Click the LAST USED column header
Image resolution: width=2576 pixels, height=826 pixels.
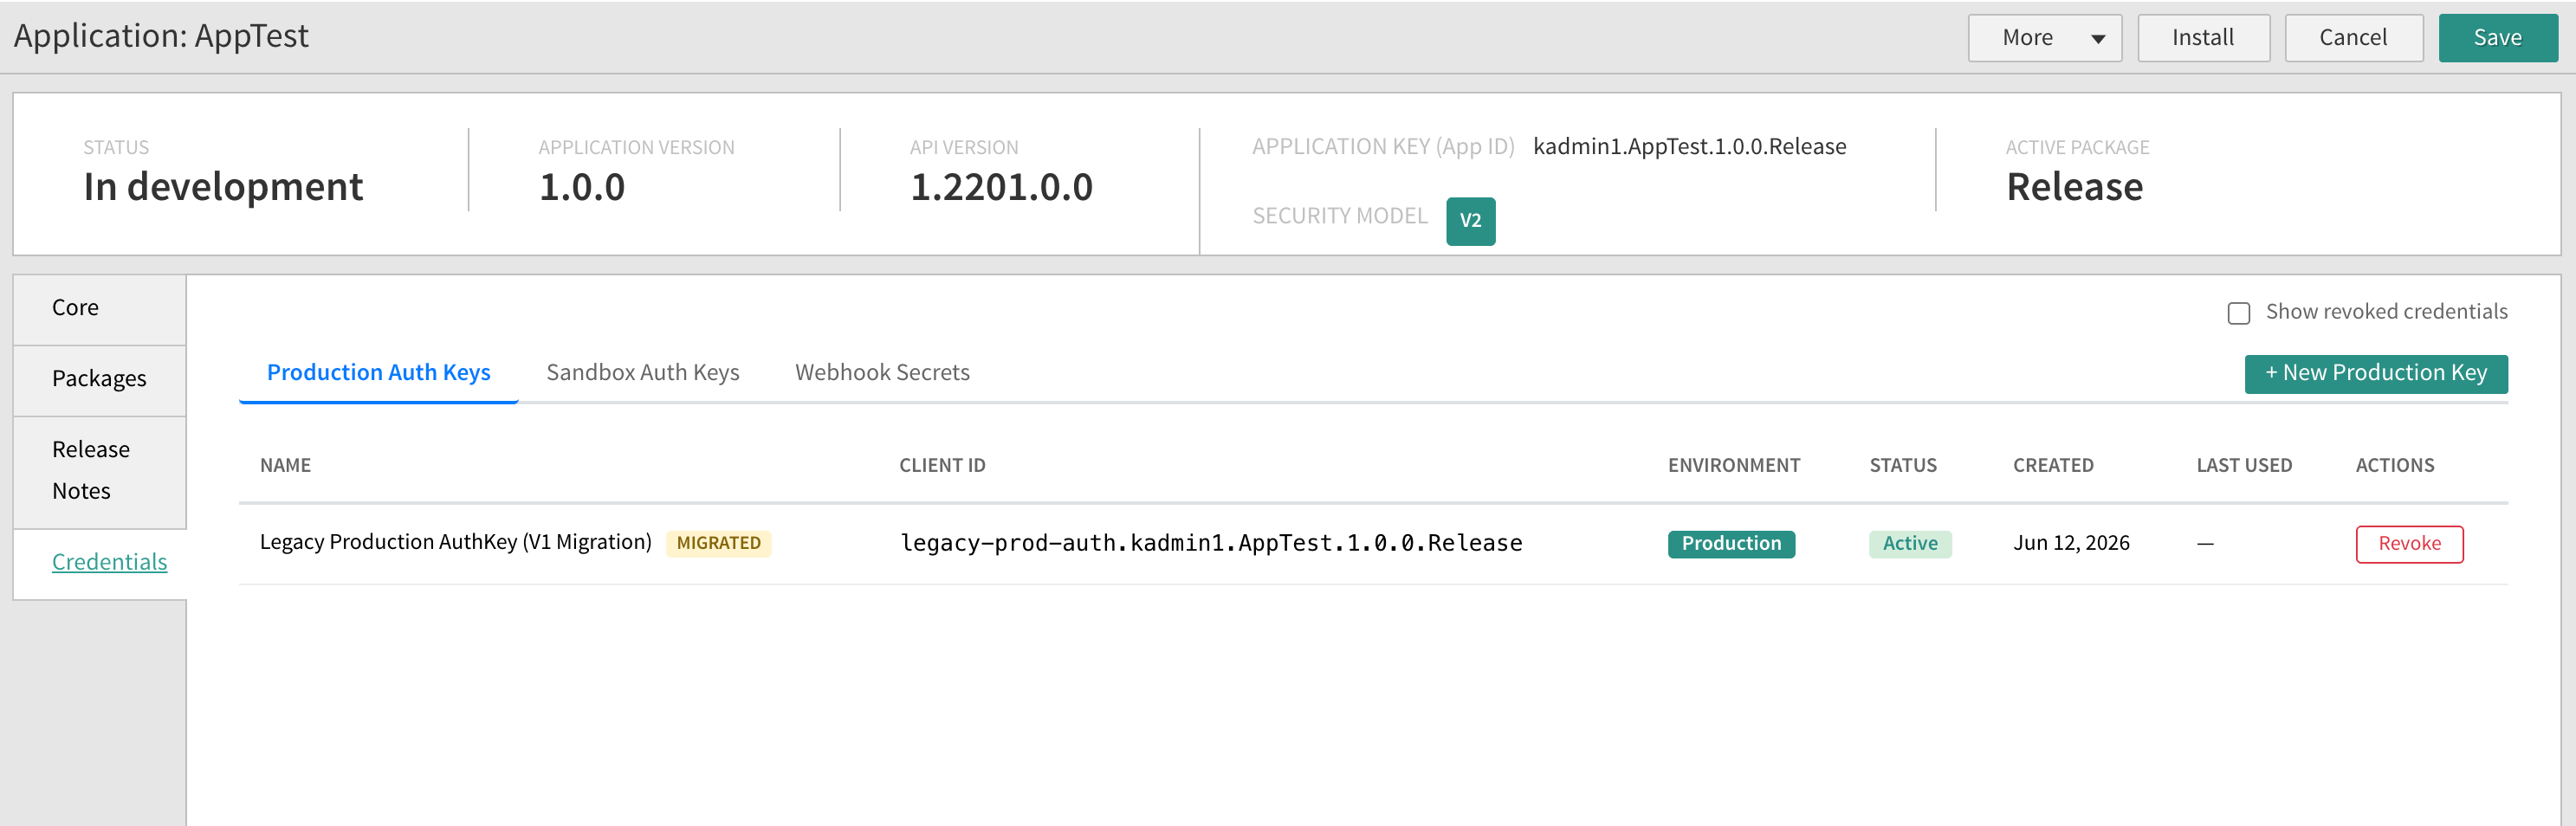(2244, 465)
